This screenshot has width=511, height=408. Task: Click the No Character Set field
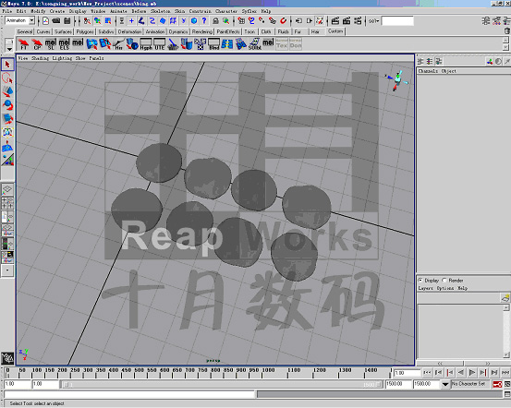(x=470, y=384)
